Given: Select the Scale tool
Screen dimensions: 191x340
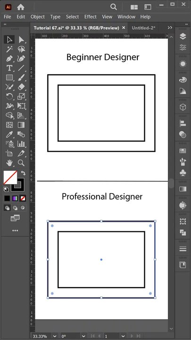Looking at the screenshot, I should [21, 96].
